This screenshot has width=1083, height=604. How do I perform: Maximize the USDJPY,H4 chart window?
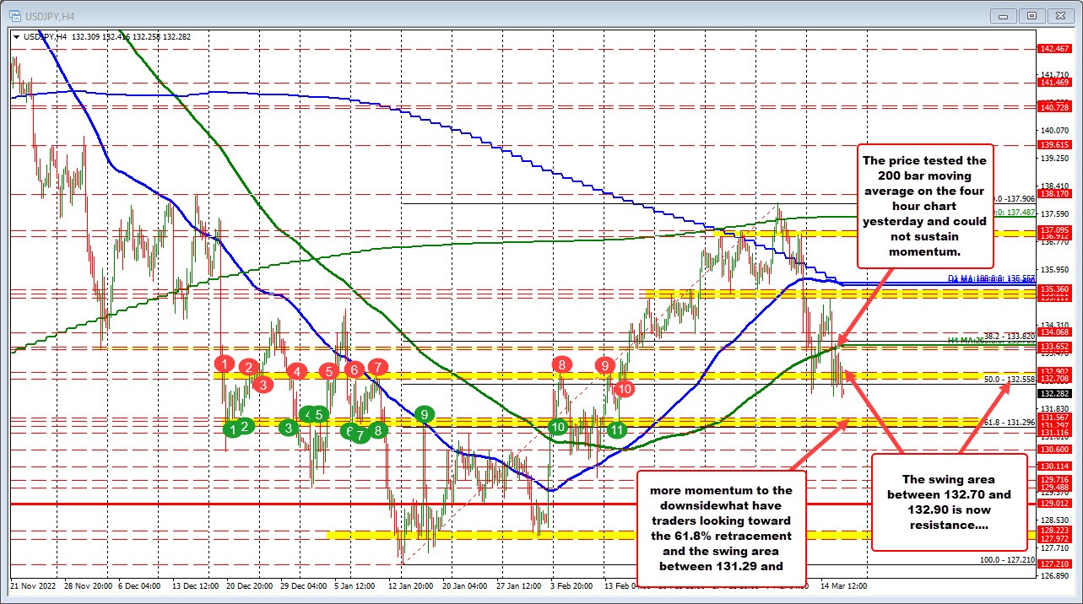click(1031, 15)
